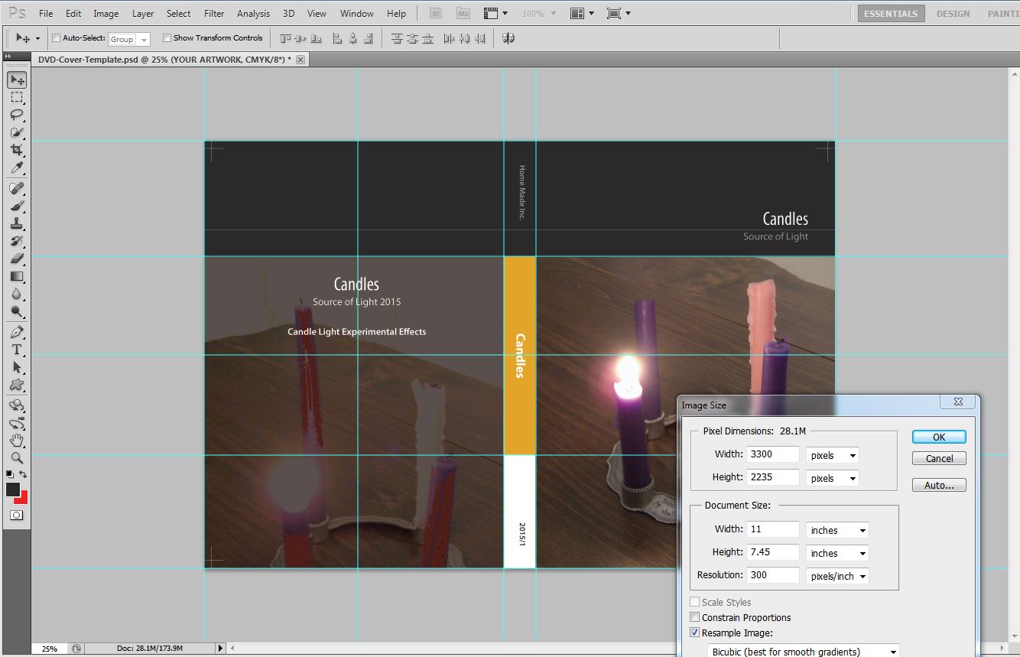Select the Spot Healing Brush tool
Image resolution: width=1020 pixels, height=657 pixels.
(17, 188)
